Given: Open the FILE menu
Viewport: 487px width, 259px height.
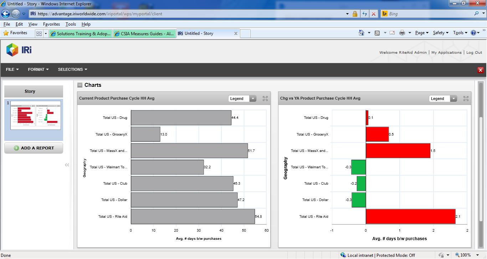Looking at the screenshot, I should tap(12, 69).
